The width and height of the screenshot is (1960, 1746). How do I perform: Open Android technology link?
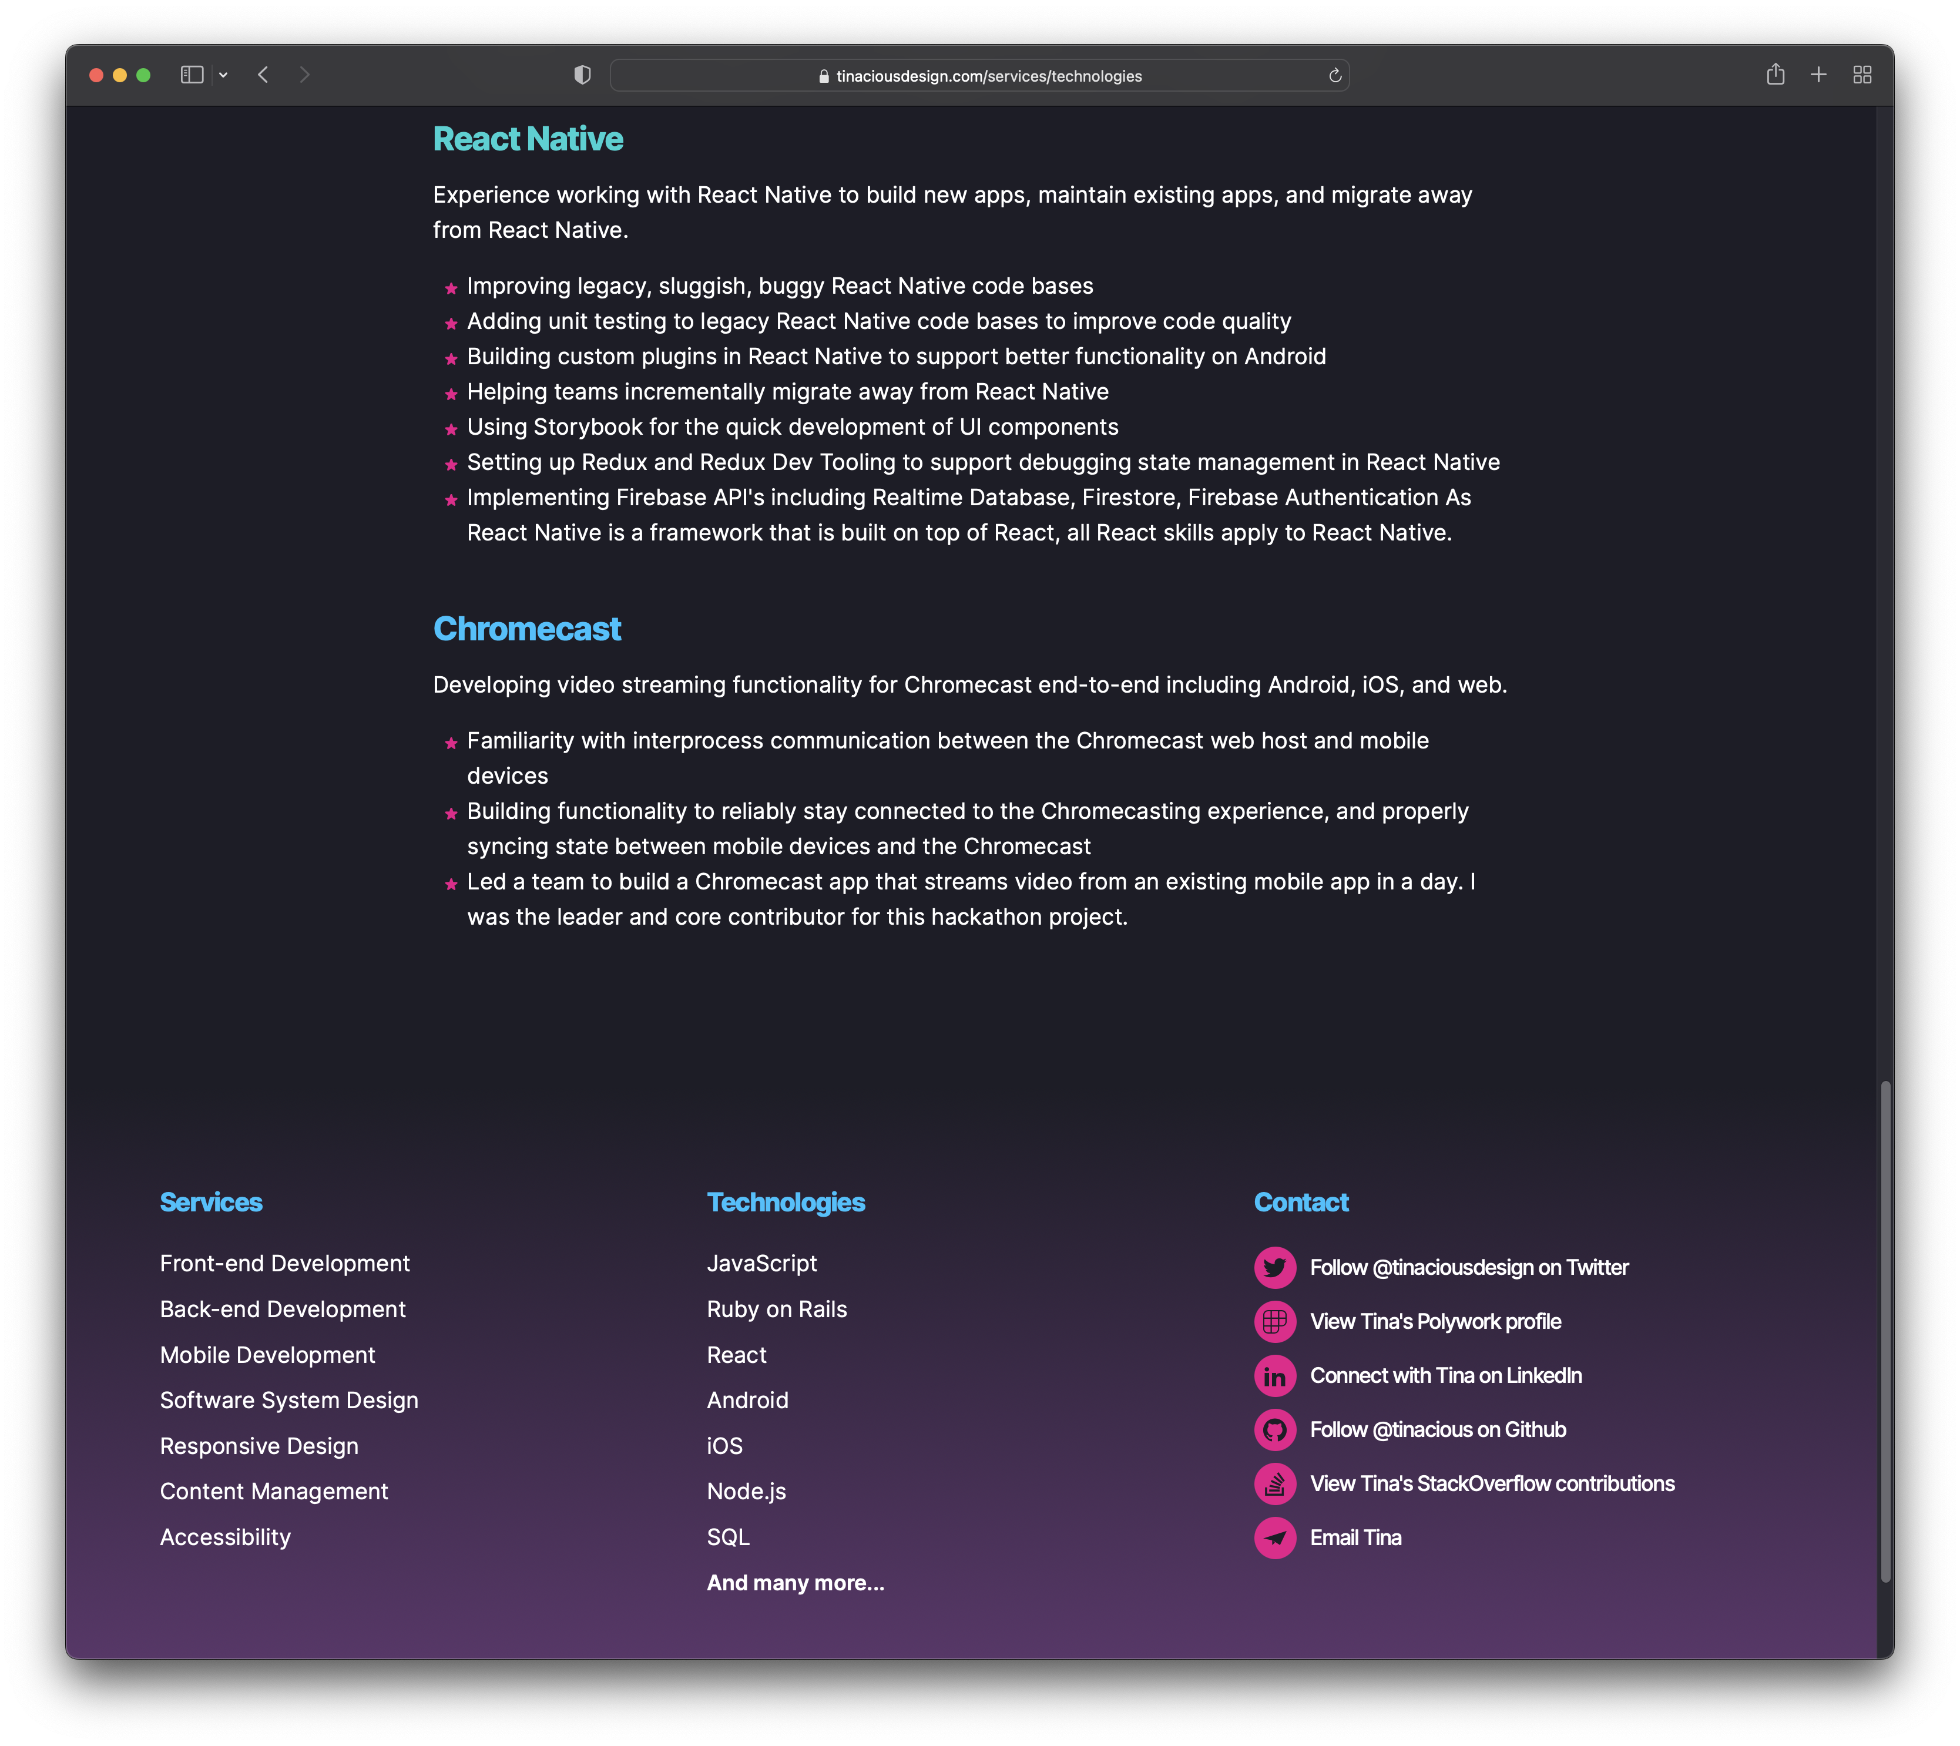pyautogui.click(x=747, y=1401)
